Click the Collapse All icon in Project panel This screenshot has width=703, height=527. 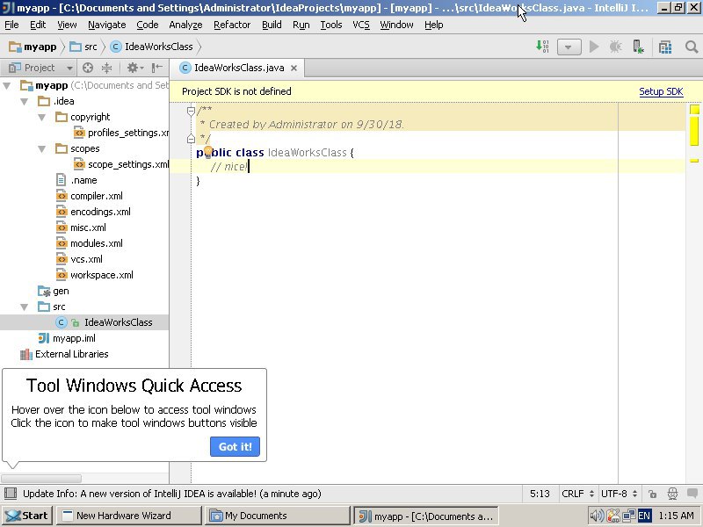click(106, 68)
